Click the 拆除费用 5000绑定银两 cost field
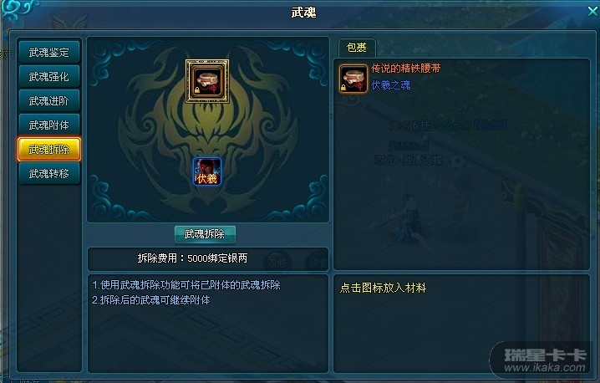600x383 pixels. pos(208,258)
